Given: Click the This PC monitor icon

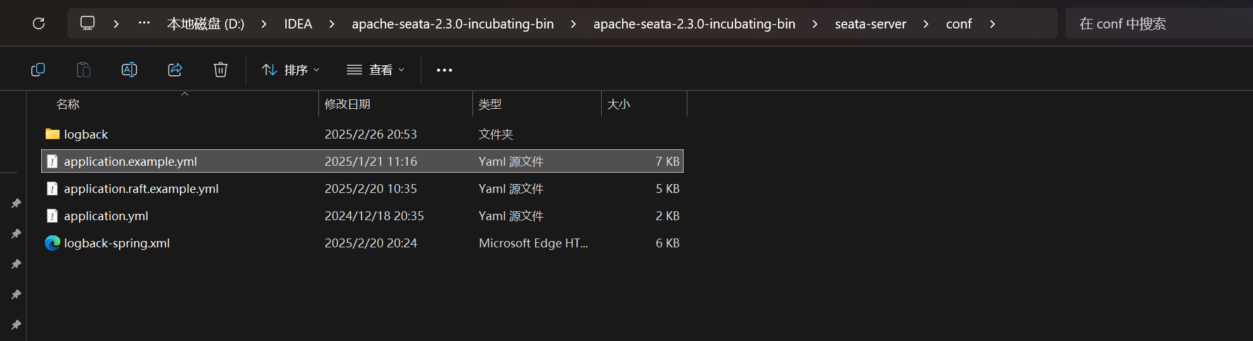Looking at the screenshot, I should 88,23.
